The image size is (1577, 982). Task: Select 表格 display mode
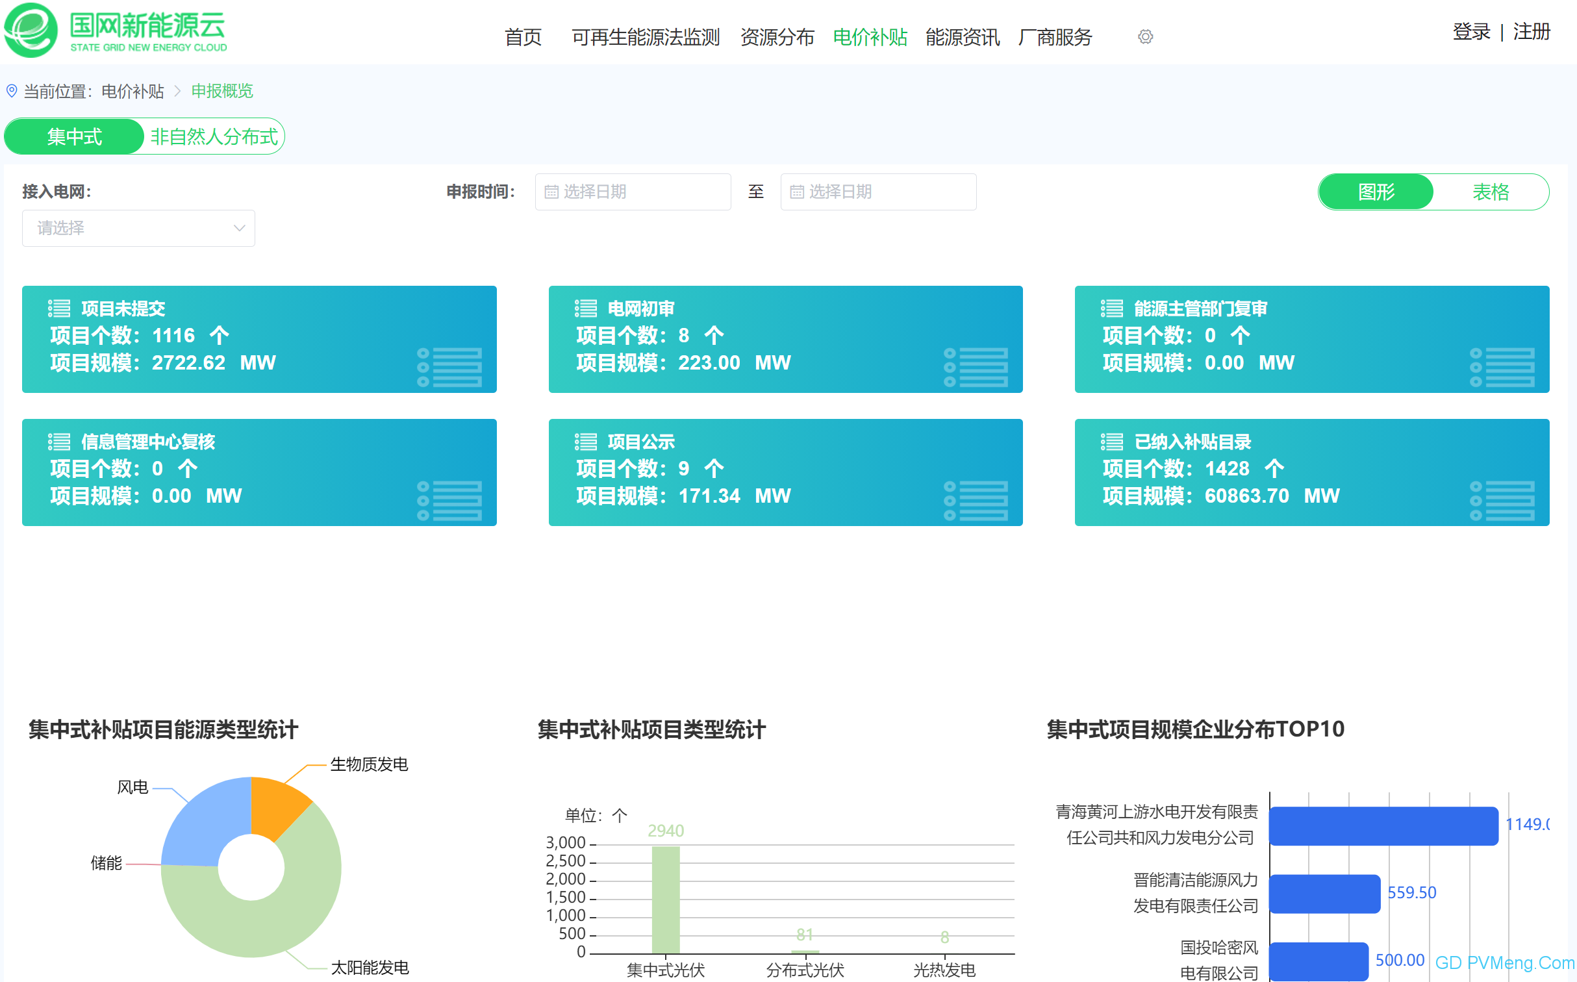[1491, 192]
